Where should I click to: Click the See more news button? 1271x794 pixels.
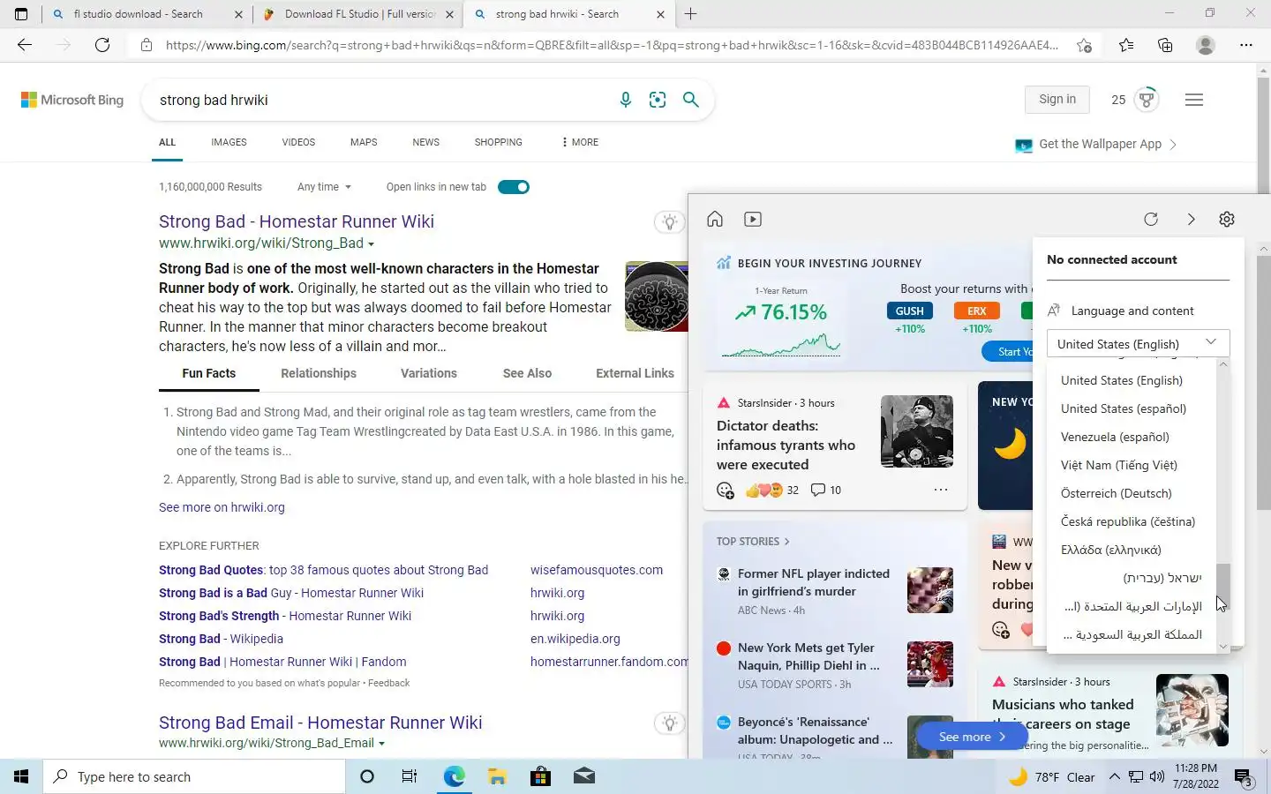[971, 737]
